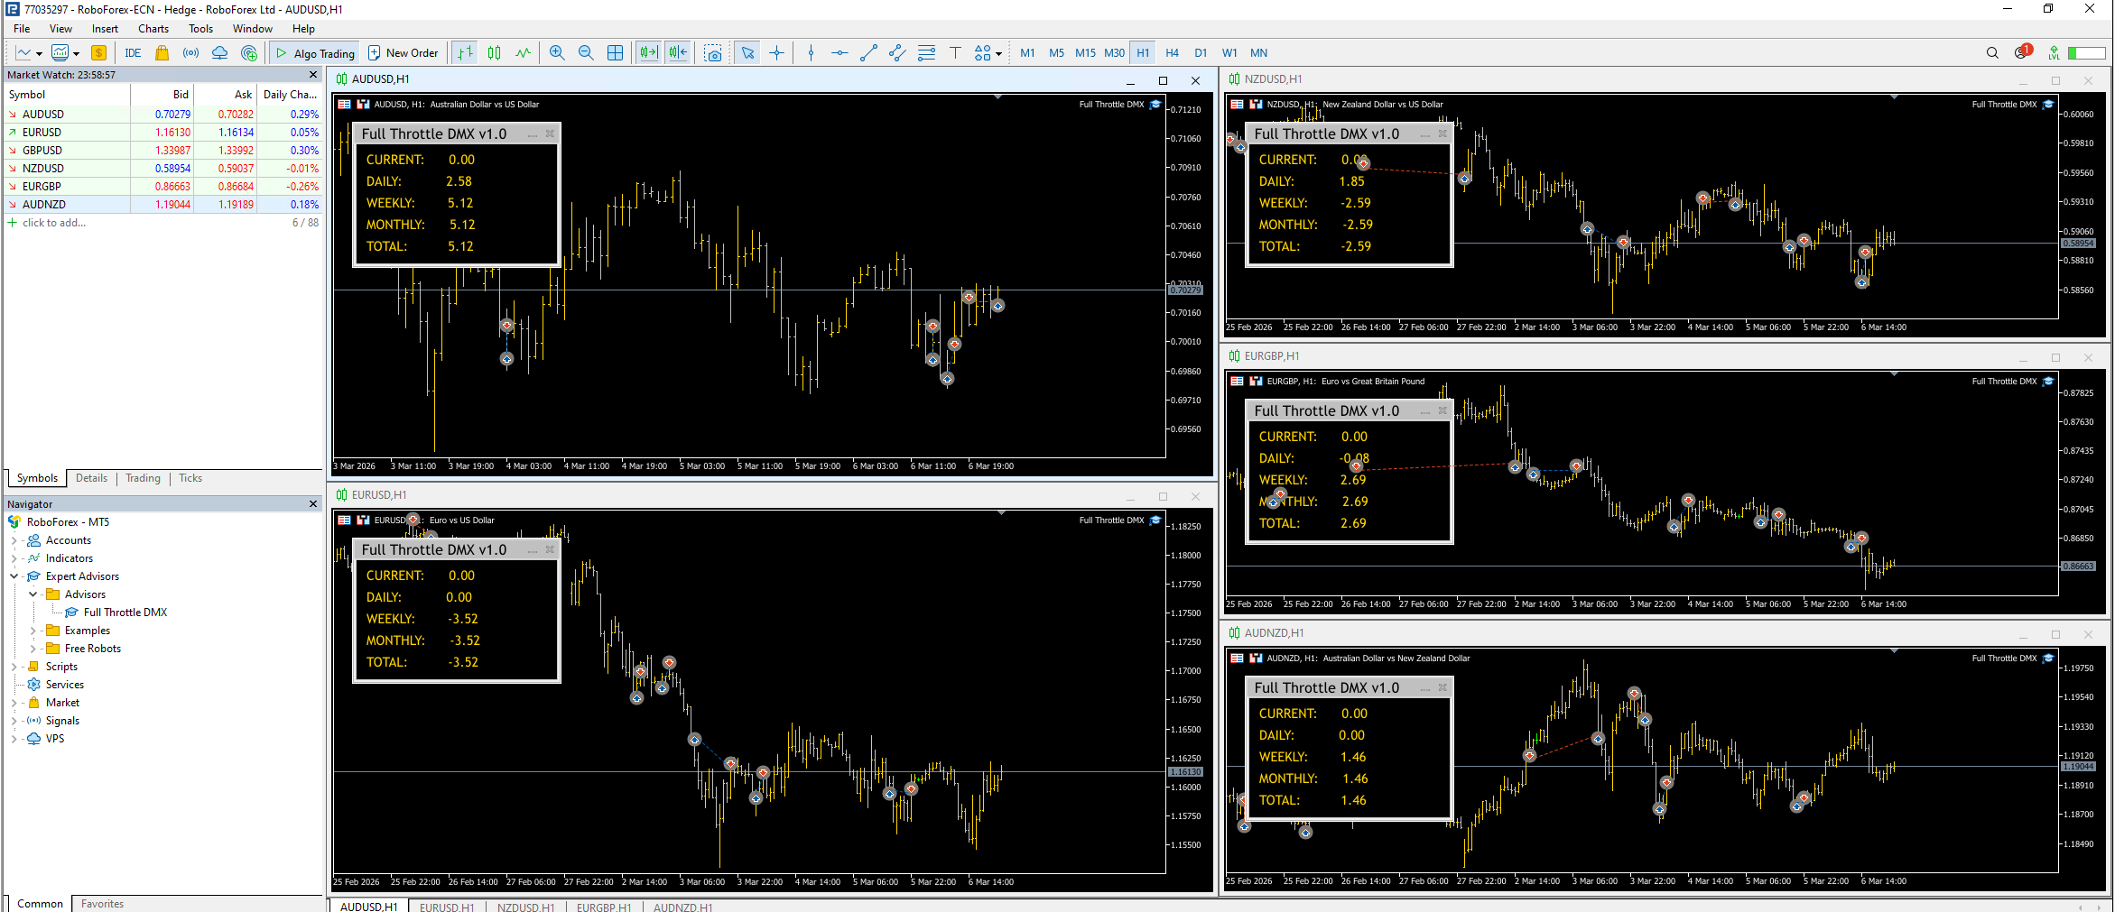Viewport: 2115px width, 912px height.
Task: Click the connection status bar indicator
Action: pos(2086,53)
